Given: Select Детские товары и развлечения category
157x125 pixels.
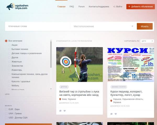Looking at the screenshot, I should click(x=9, y=53).
